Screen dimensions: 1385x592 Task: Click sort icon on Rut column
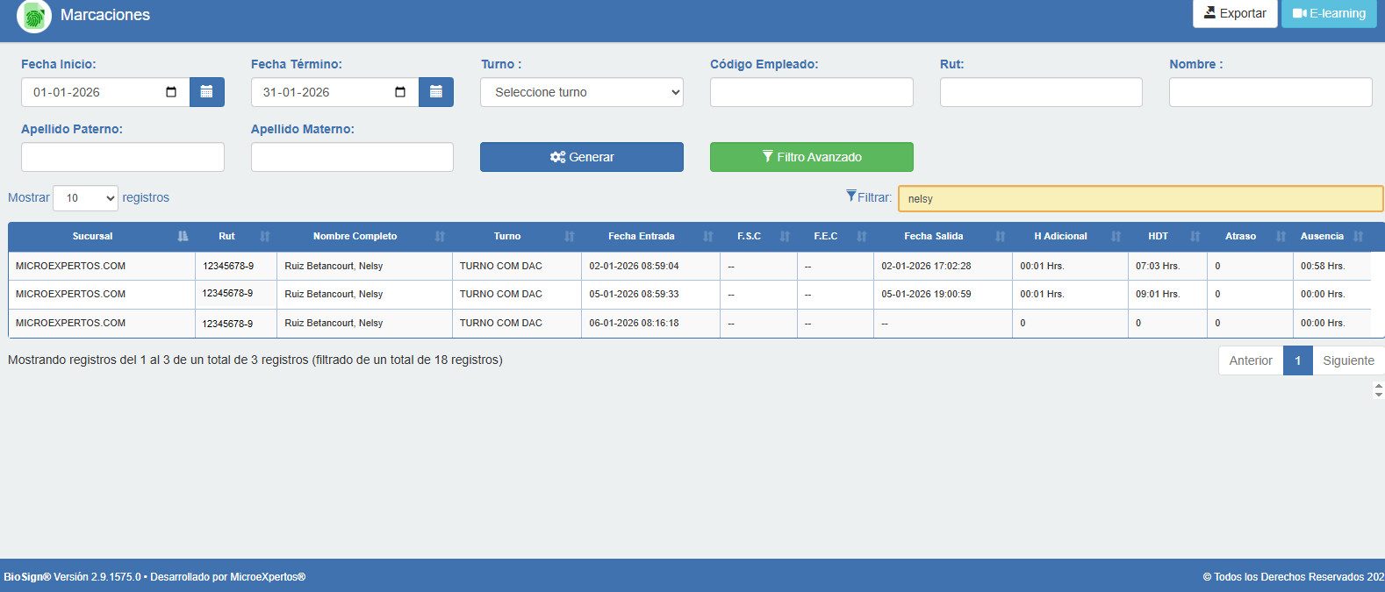(x=265, y=236)
